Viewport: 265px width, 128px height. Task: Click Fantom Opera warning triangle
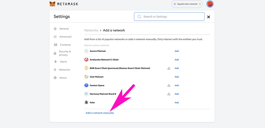[x=169, y=85]
